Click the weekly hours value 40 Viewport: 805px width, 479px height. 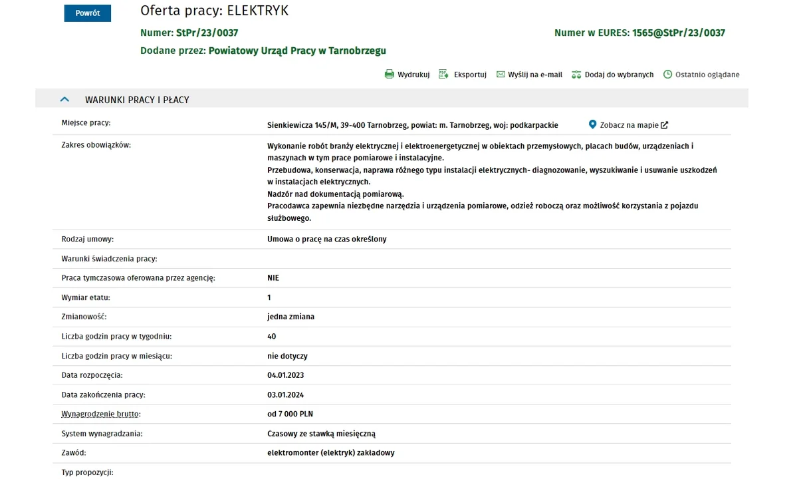tap(272, 336)
